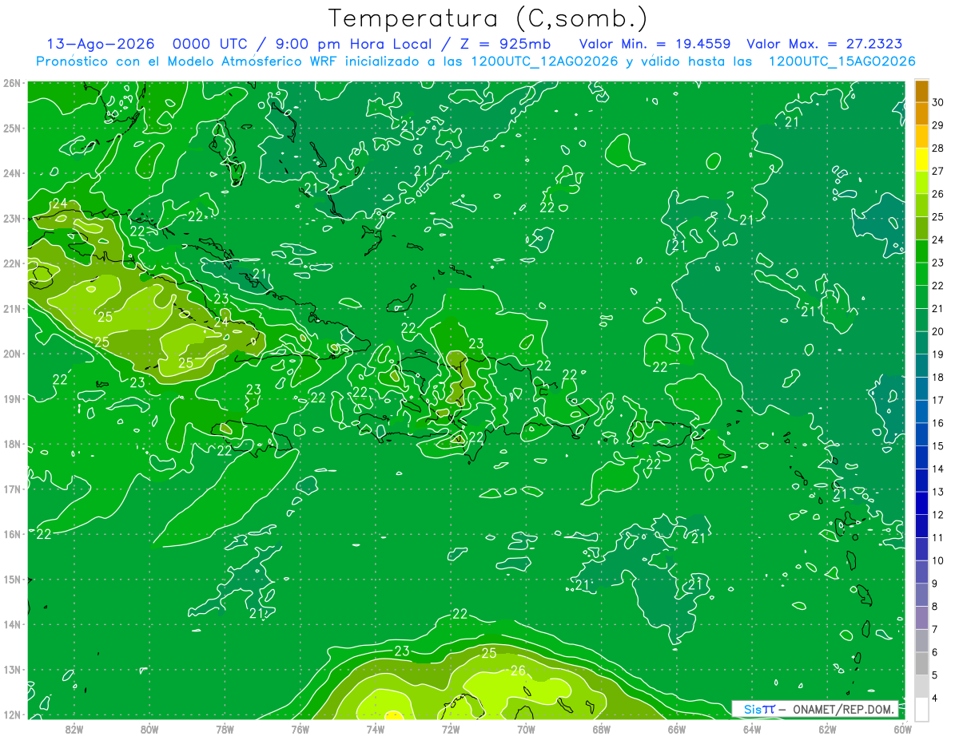The width and height of the screenshot is (959, 740).
Task: Click the 22N latitude axis label
Action: pyautogui.click(x=12, y=263)
